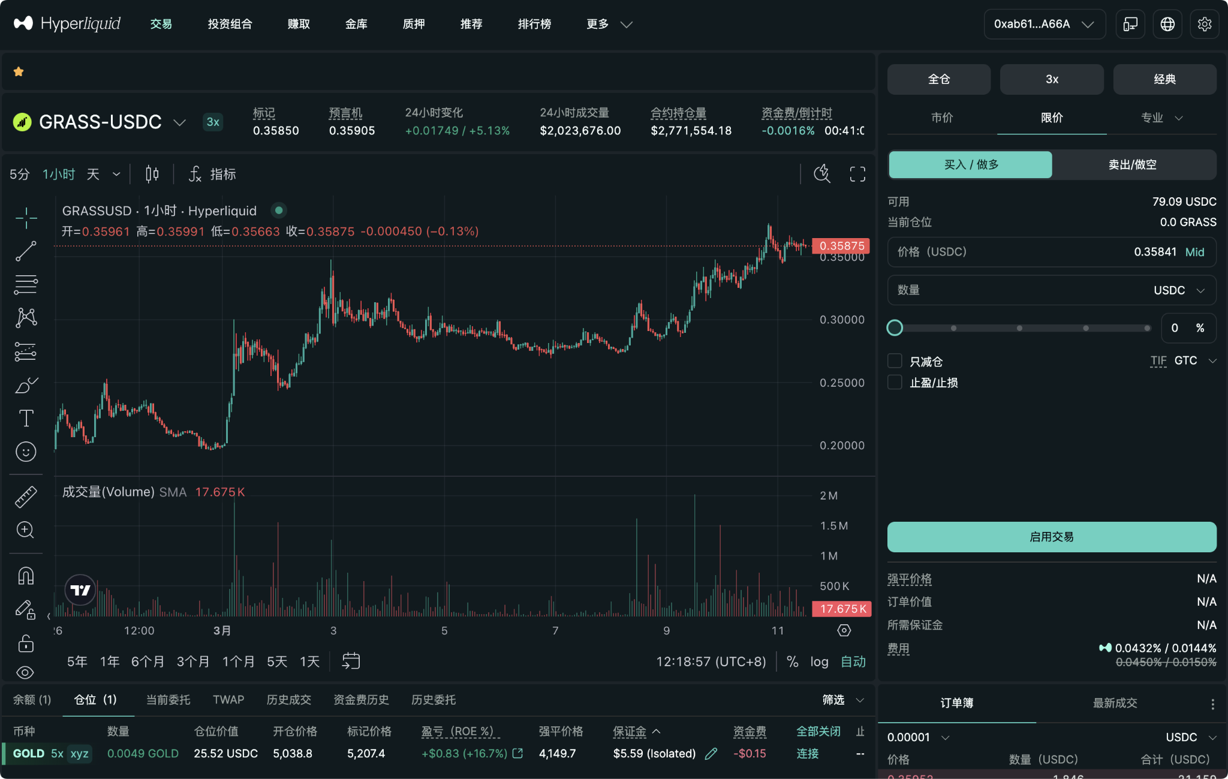Open the 排行榜 leaderboard menu
The width and height of the screenshot is (1228, 779).
(534, 24)
